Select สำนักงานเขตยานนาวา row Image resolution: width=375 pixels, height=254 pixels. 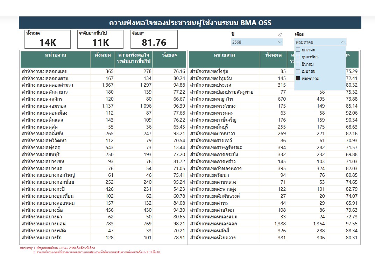click(274, 133)
